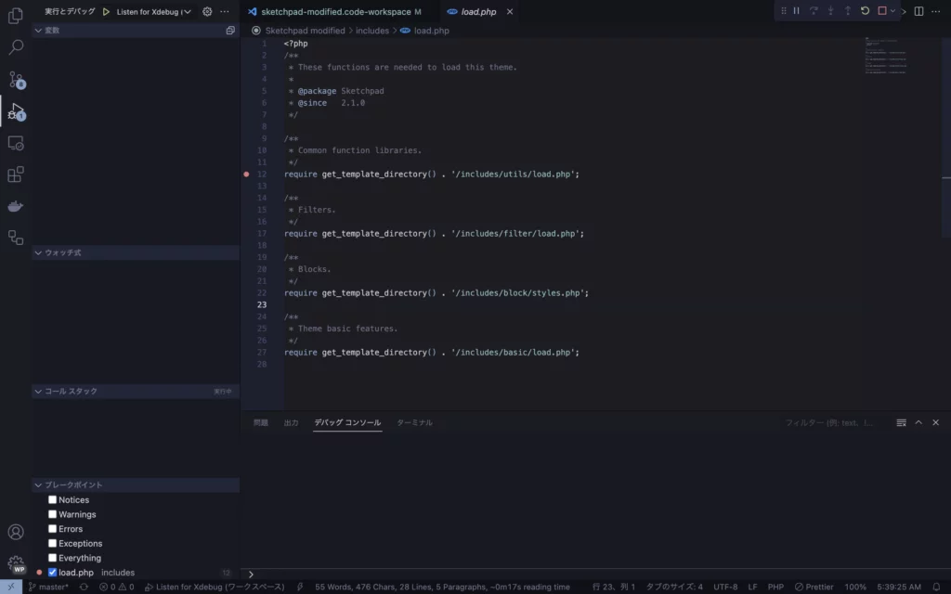The image size is (951, 594).
Task: Start debugging with the green play icon
Action: [106, 11]
